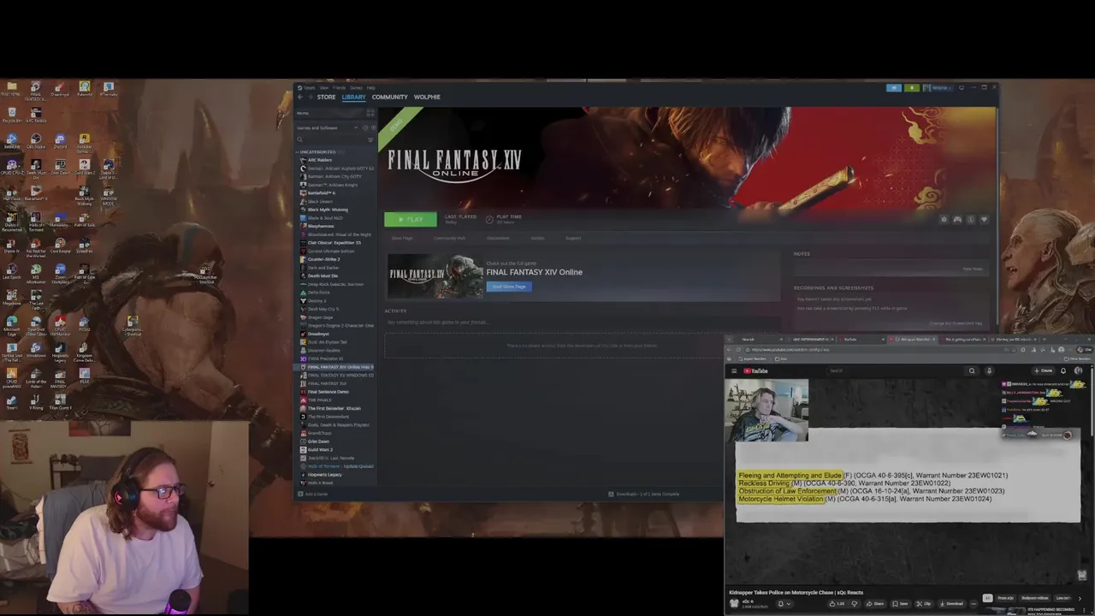
Task: Go back with Steam's back arrow
Action: (x=300, y=97)
